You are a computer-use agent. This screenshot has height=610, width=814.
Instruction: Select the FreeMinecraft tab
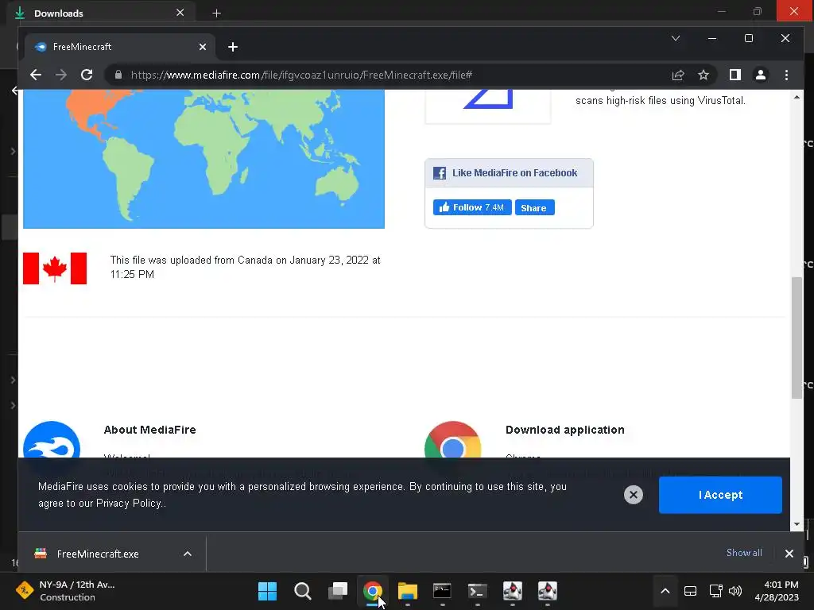(119, 47)
